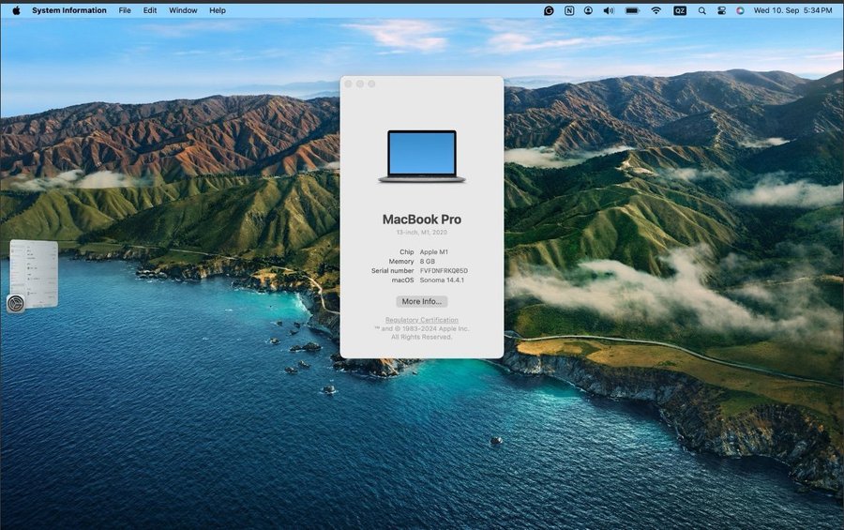Open Control Center
This screenshot has height=530, width=844.
[721, 10]
